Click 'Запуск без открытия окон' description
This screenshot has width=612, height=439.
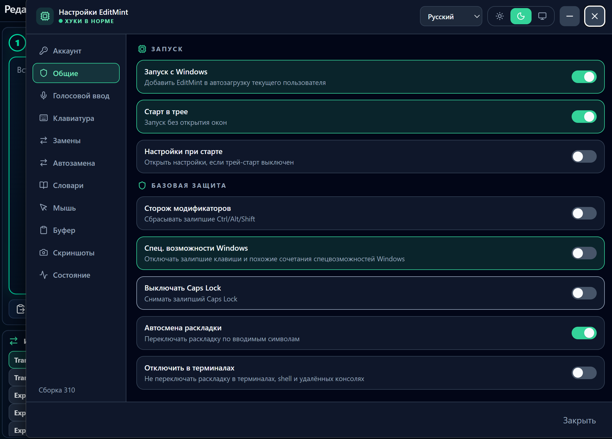point(186,123)
